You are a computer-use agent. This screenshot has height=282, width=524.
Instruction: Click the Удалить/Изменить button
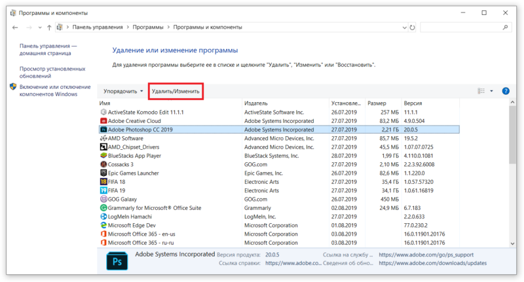(176, 91)
